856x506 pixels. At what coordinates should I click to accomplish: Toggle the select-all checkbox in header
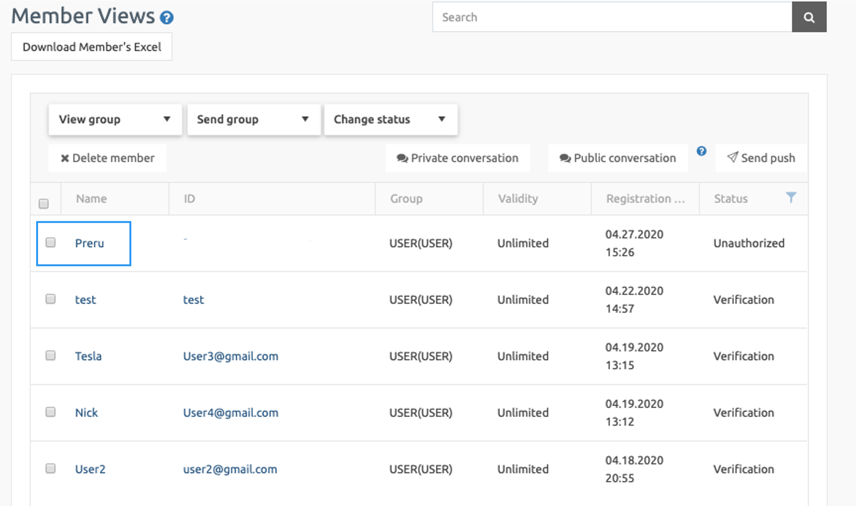[44, 204]
